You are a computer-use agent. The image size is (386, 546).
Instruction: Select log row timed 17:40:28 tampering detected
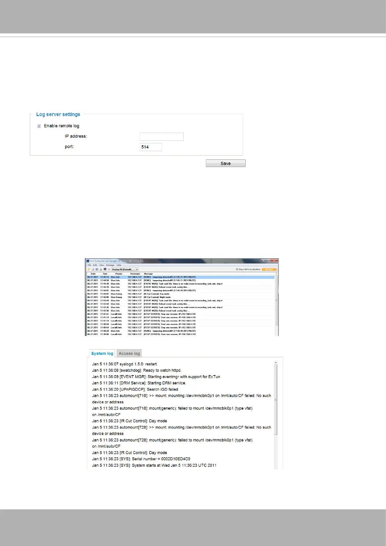click(181, 331)
